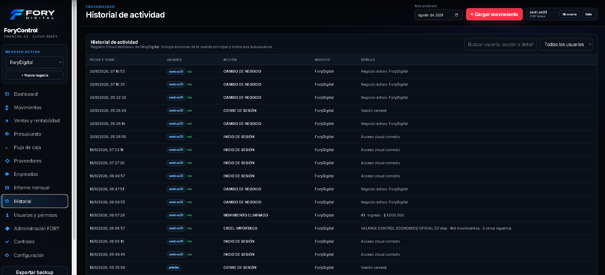The width and height of the screenshot is (605, 275).
Task: Click CAMBIO DE NEGOCIO in 19/8/2026, 06:47:51 row
Action: [x=242, y=189]
